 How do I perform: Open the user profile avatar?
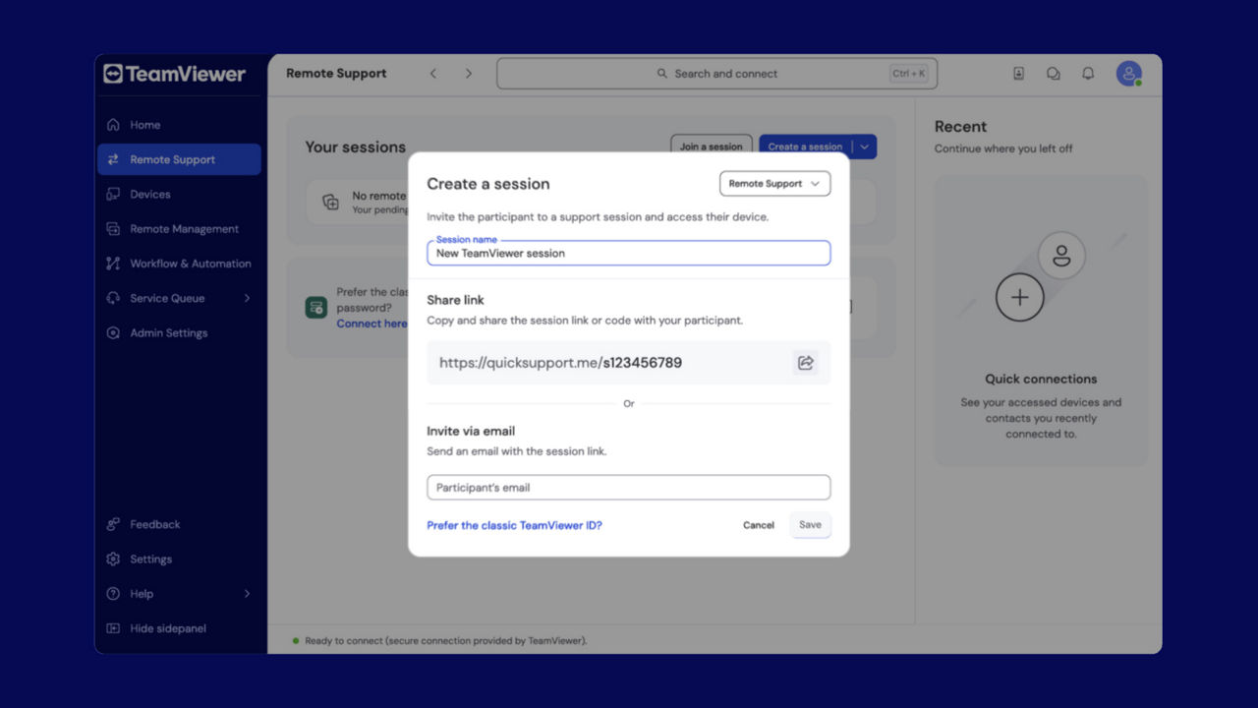(1128, 74)
